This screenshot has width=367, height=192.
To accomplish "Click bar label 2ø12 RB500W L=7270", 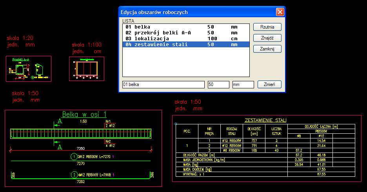I will [94, 156].
